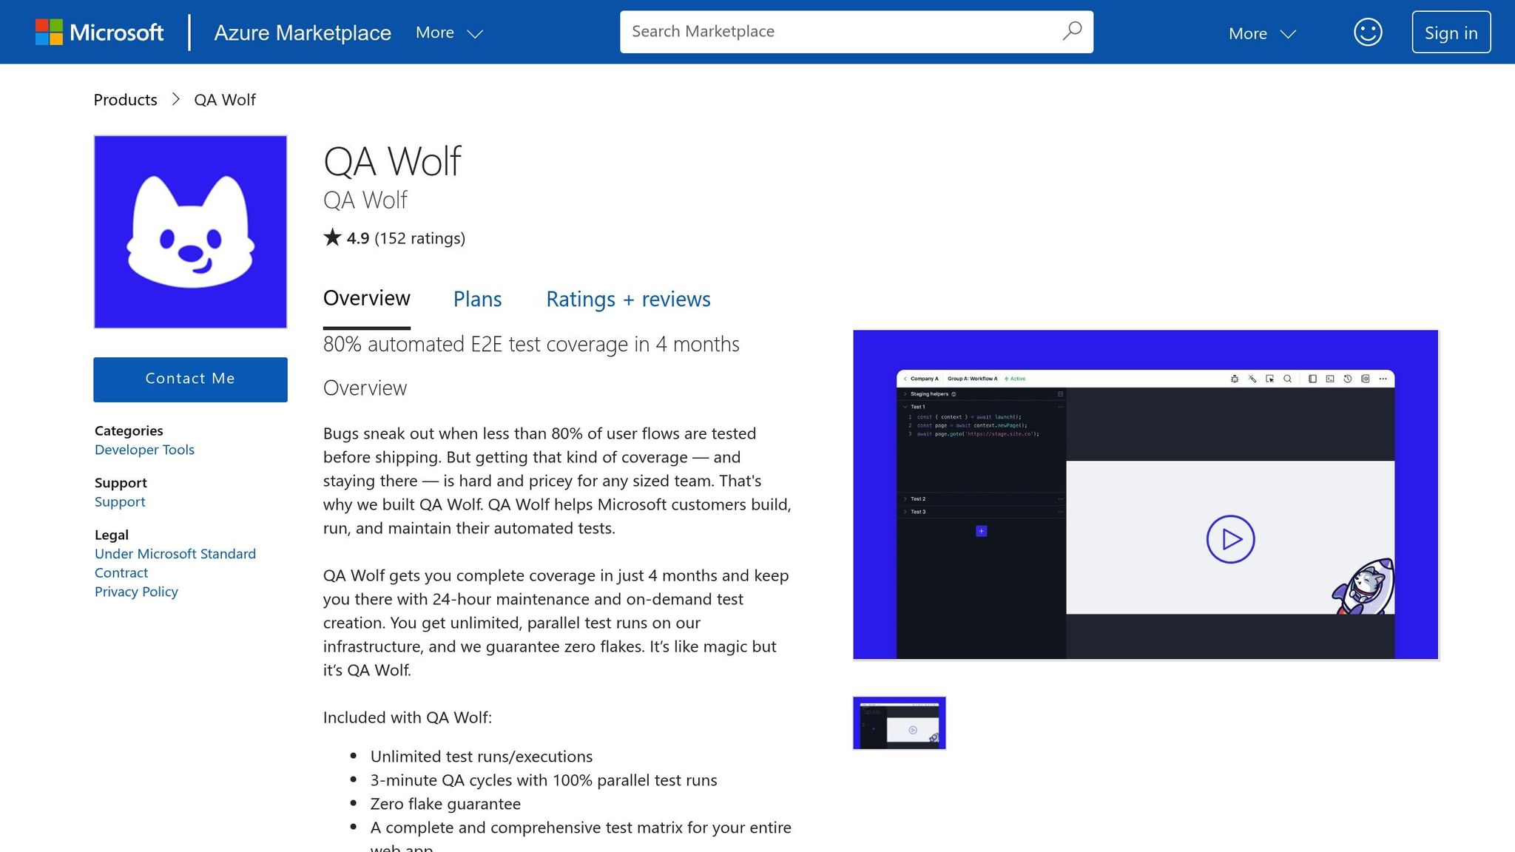Screen dimensions: 1515x852
Task: Open Azure Marketplace home link
Action: 302,33
